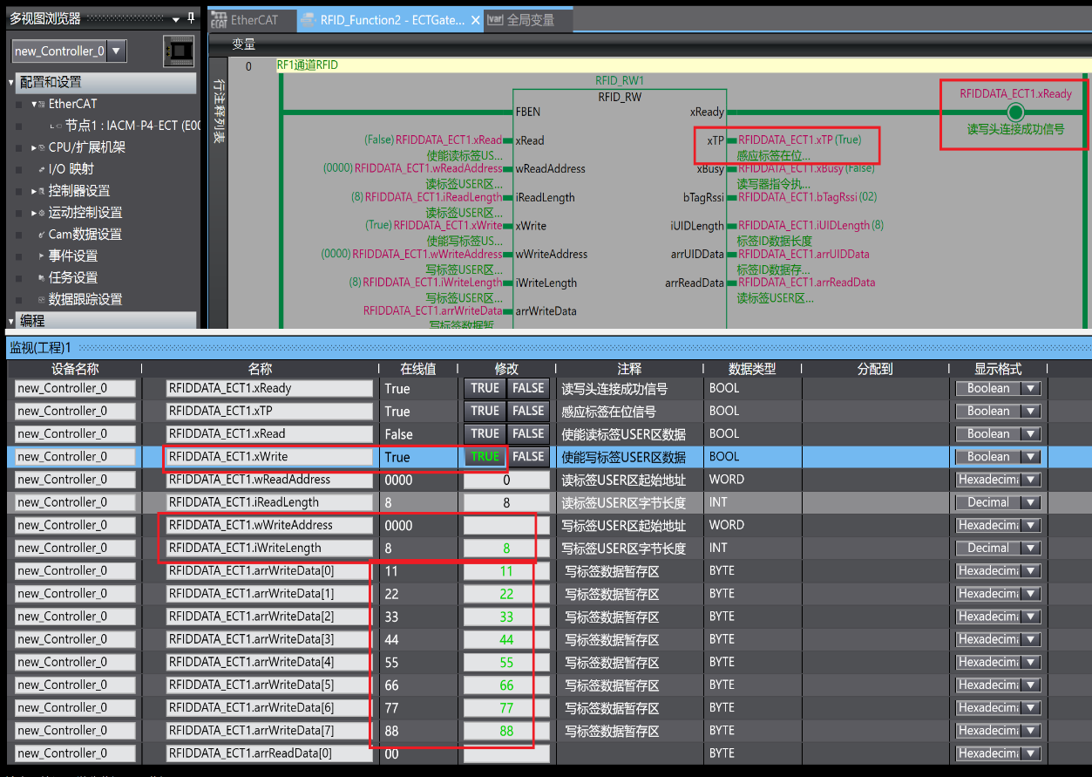The image size is (1092, 777).
Task: Click the xReady output coil in ladder
Action: click(x=1014, y=112)
